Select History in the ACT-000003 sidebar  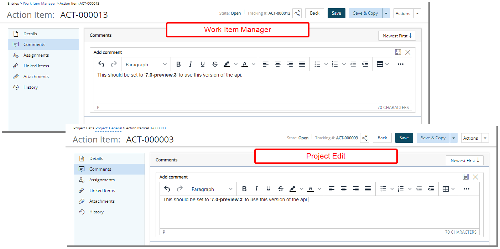96,212
